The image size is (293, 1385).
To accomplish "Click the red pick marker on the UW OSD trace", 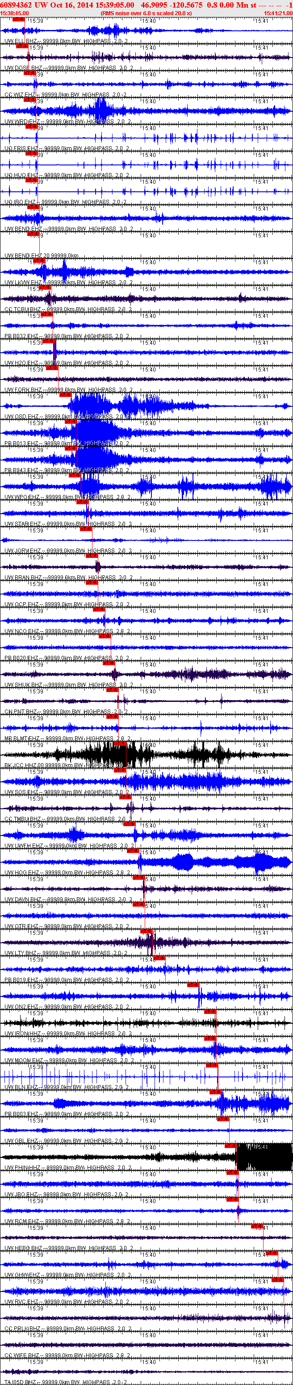I will 65,395.
